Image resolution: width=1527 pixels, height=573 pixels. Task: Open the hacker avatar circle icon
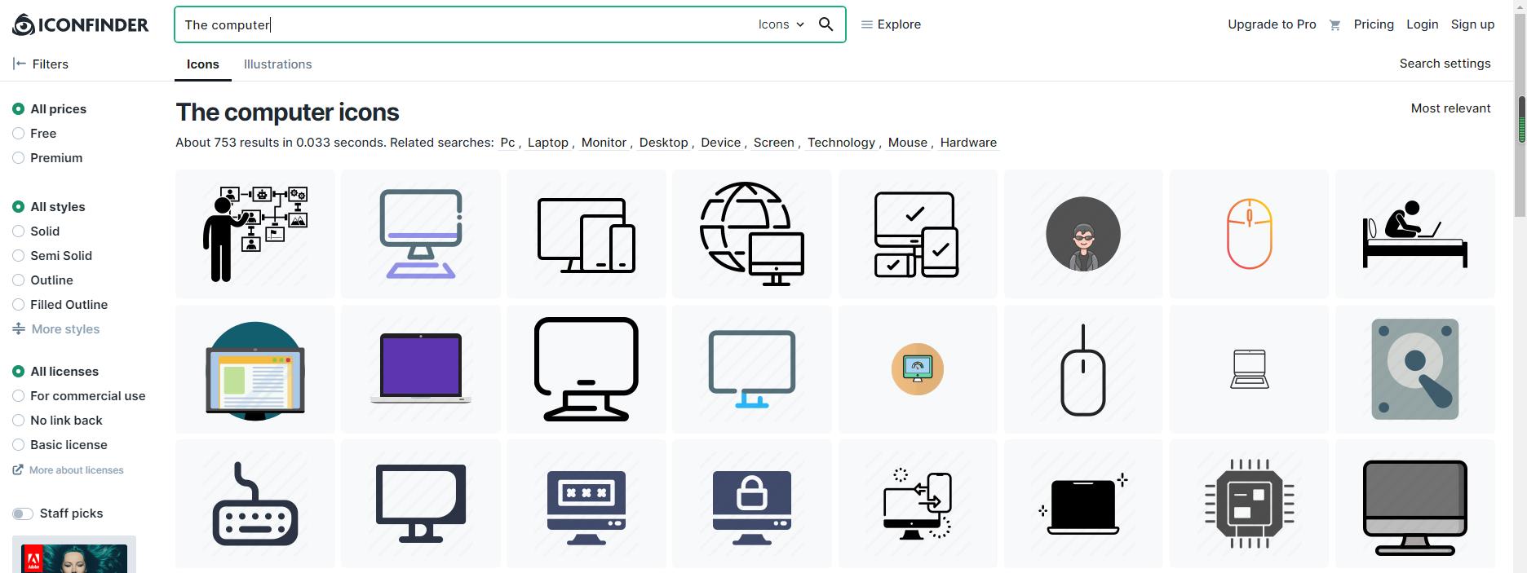click(x=1083, y=234)
